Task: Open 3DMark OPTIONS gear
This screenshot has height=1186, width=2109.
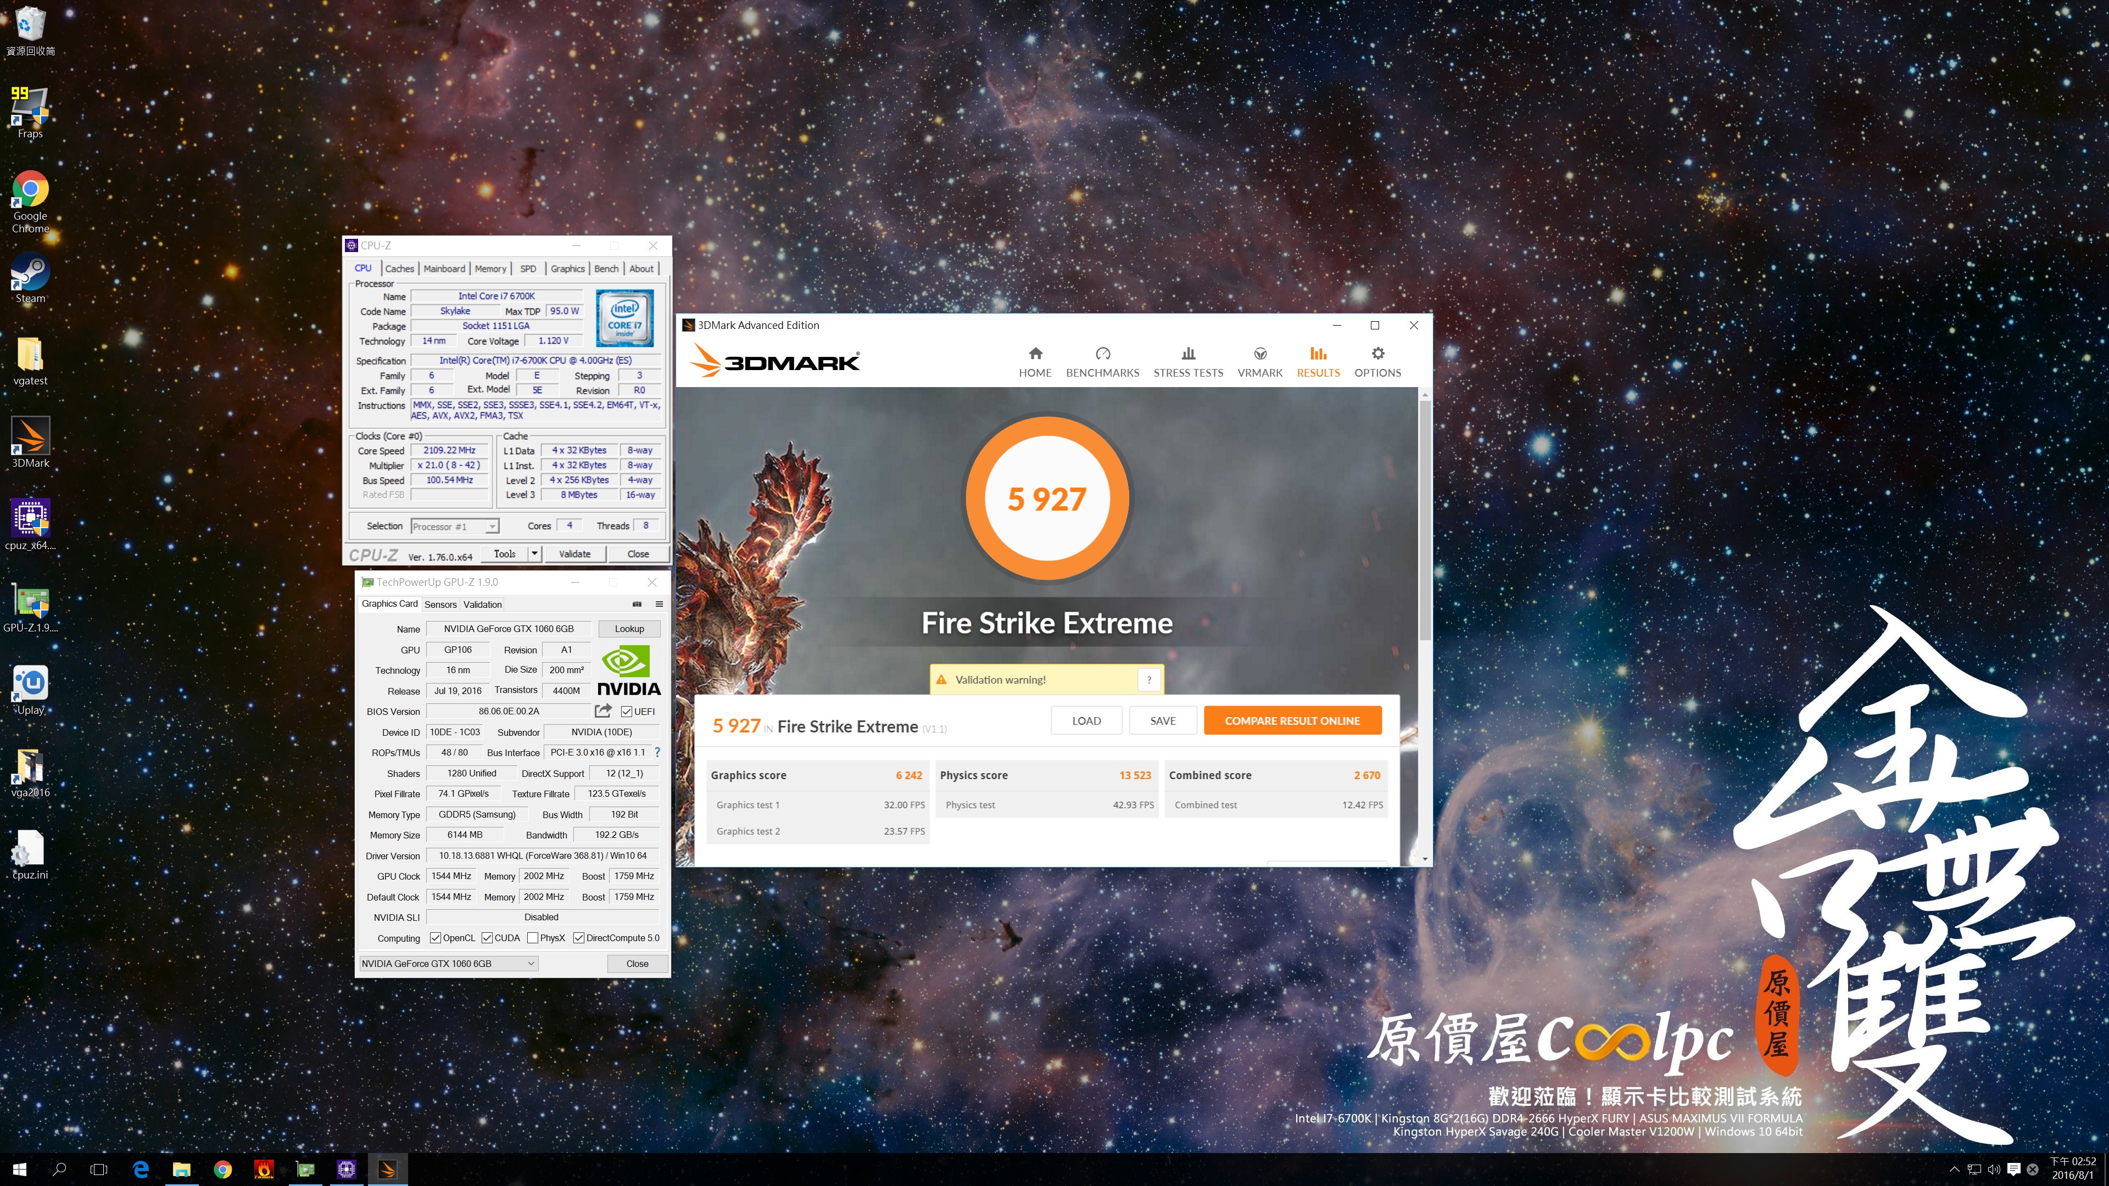Action: point(1377,362)
